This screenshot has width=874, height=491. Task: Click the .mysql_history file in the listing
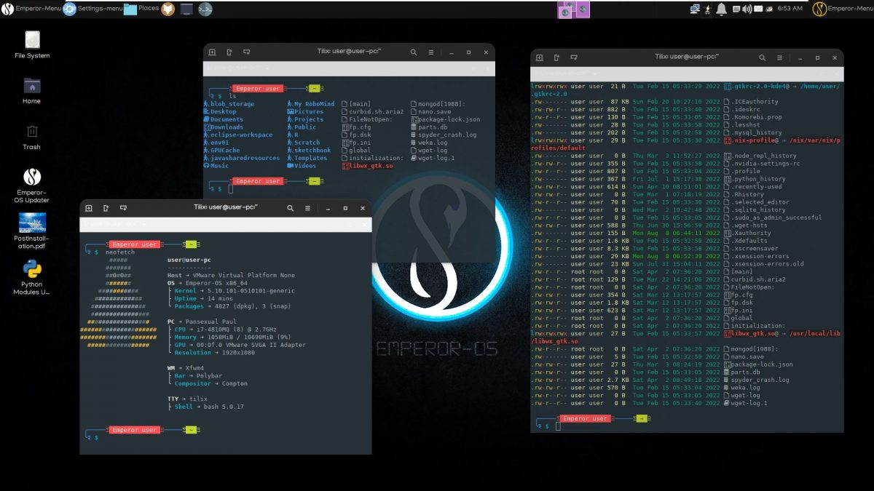pyautogui.click(x=757, y=132)
